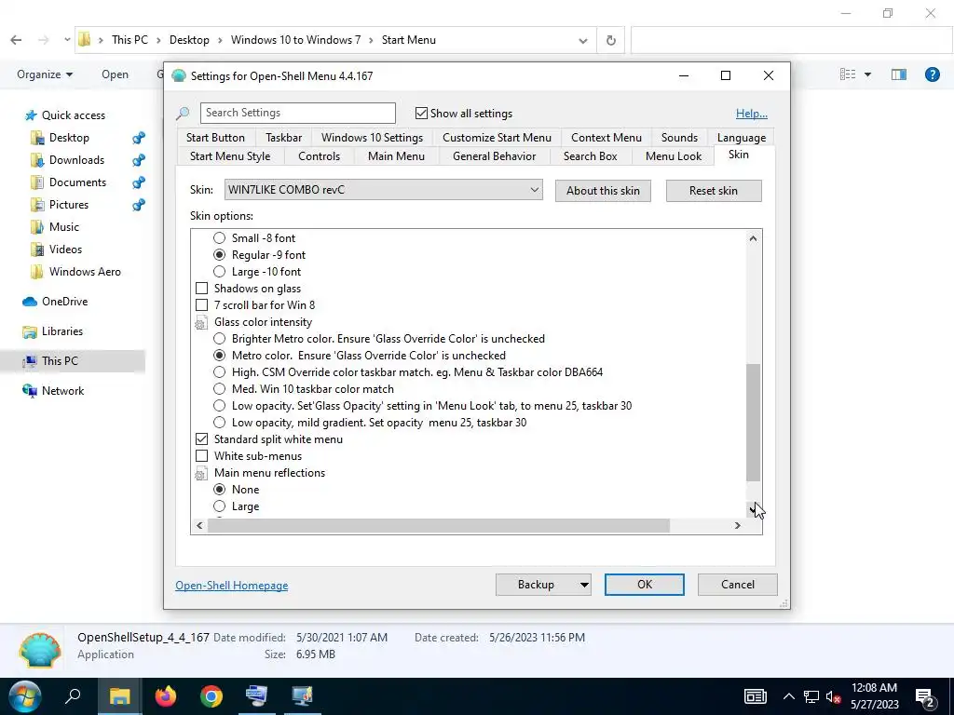Open recent locations dropdown in Explorer

pos(67,40)
